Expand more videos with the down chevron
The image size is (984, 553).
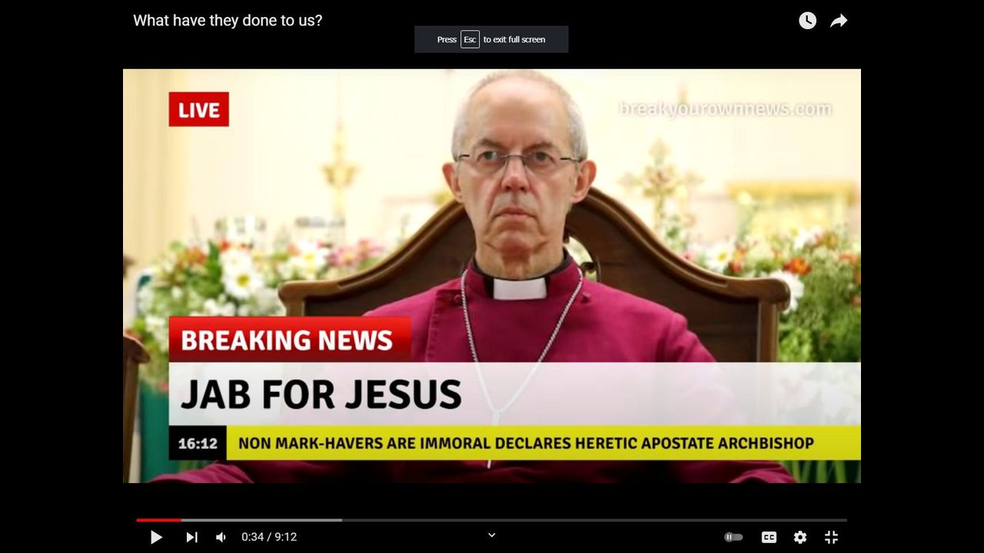click(492, 535)
